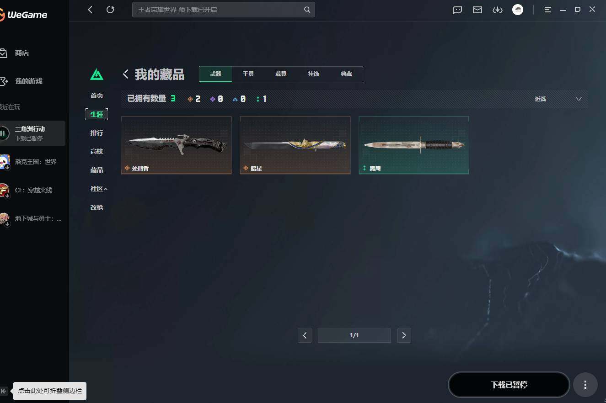The height and width of the screenshot is (403, 606).
Task: Switch to the 干员 tab
Action: (248, 74)
